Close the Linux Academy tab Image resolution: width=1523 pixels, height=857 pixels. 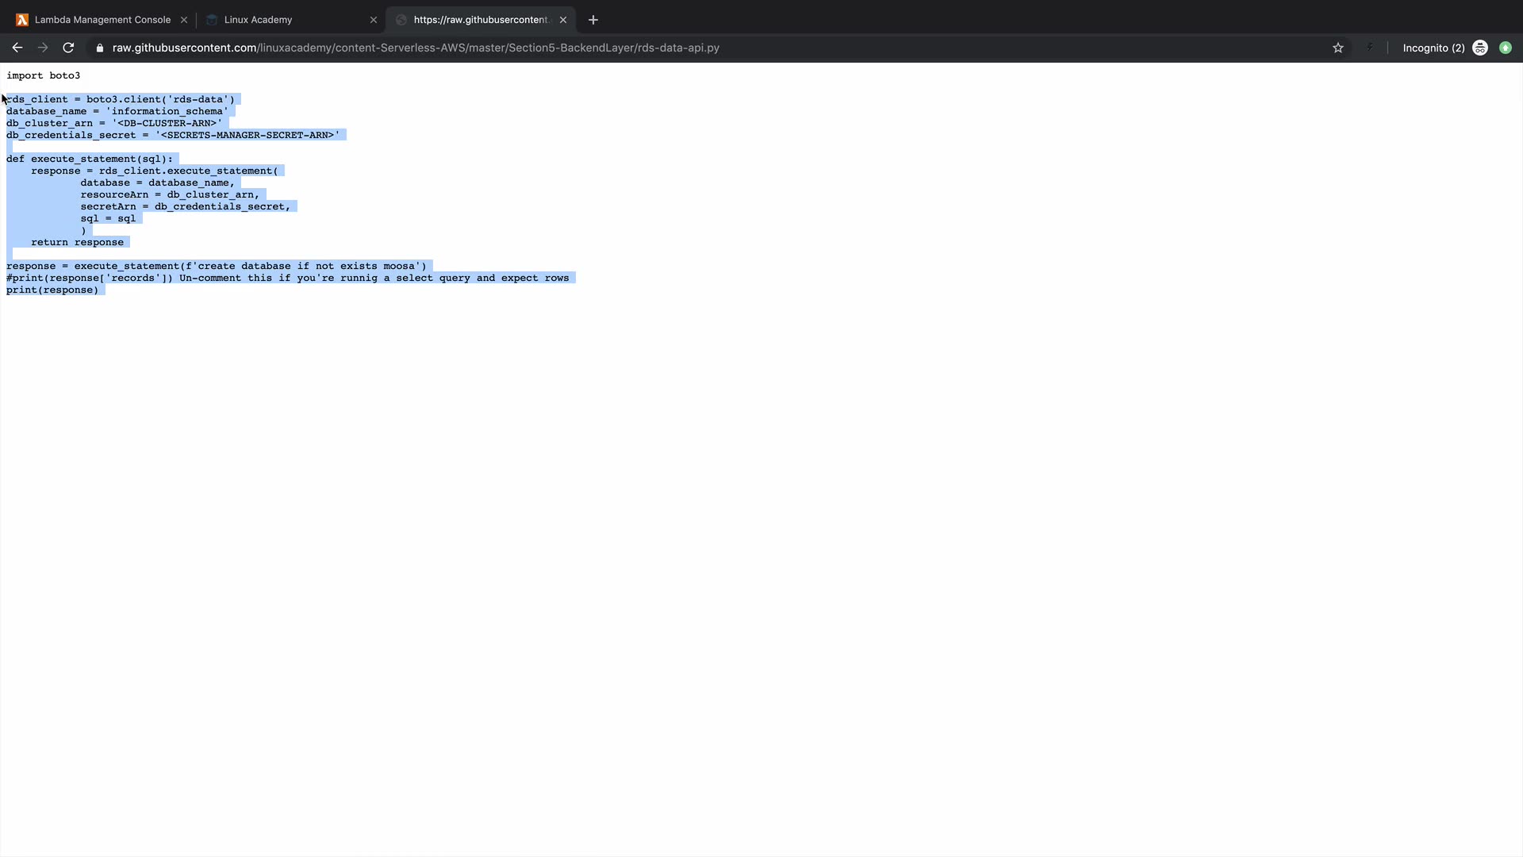pos(374,20)
